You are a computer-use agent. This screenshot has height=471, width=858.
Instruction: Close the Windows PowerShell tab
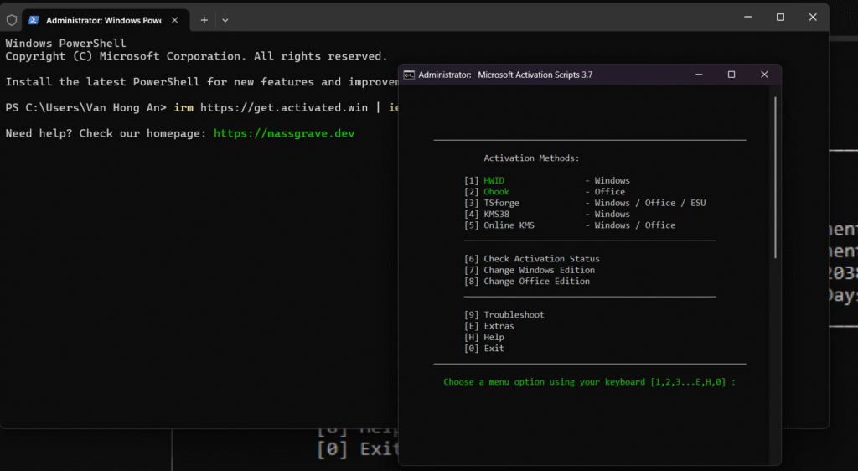(175, 19)
